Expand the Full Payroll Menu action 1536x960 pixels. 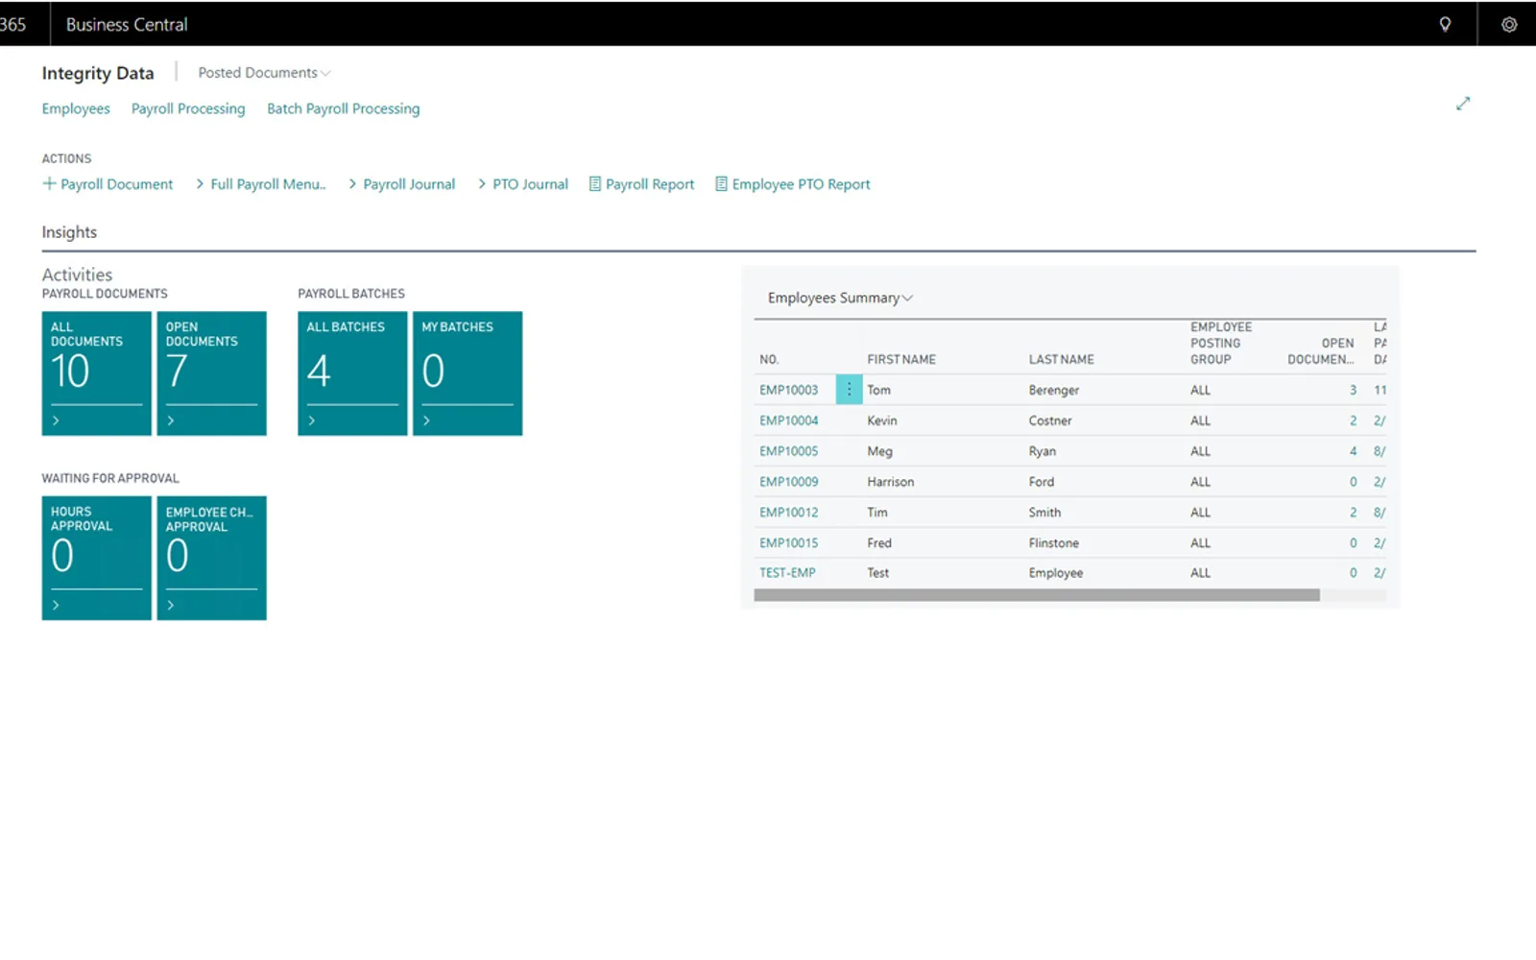click(261, 184)
